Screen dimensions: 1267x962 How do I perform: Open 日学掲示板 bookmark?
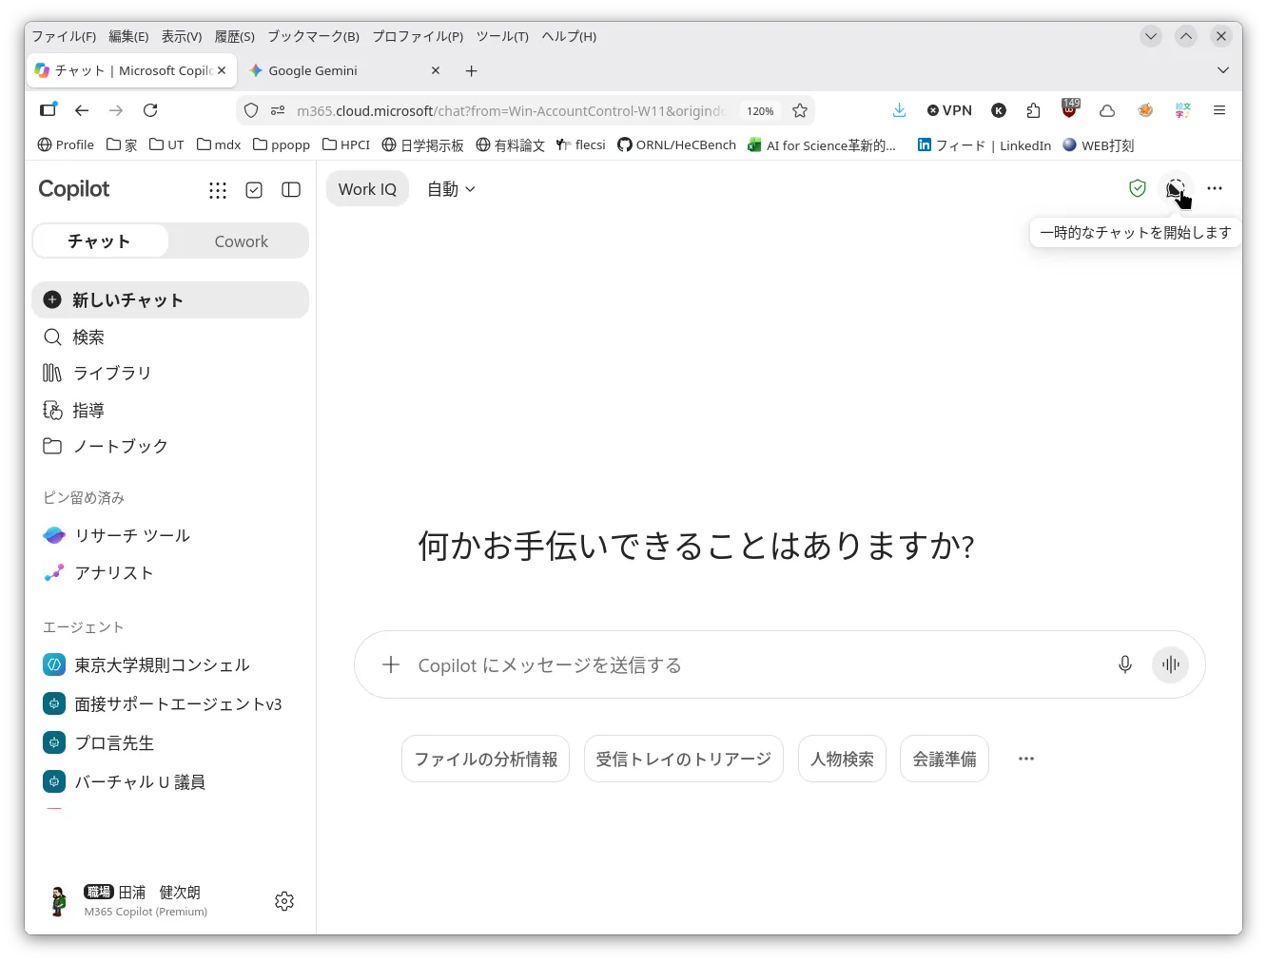422,144
